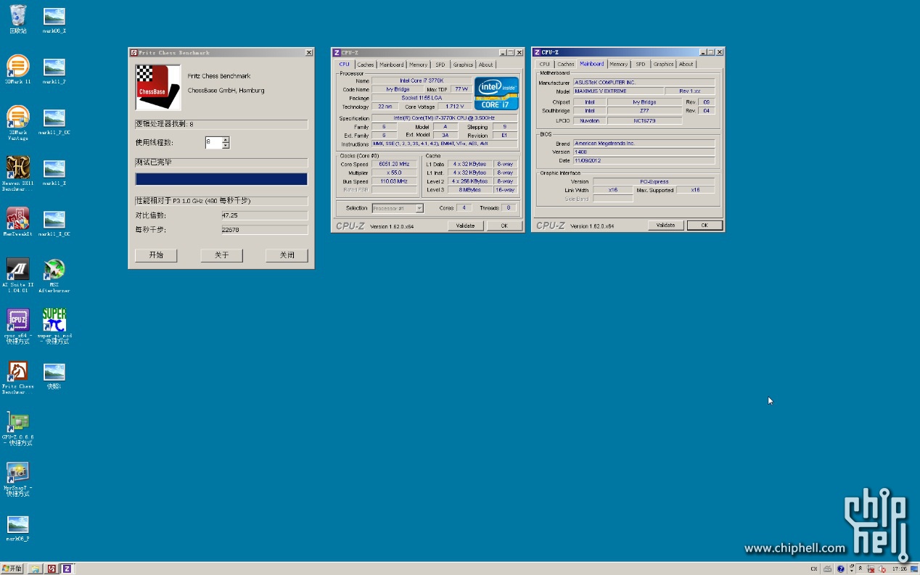This screenshot has width=920, height=575.
Task: Open AI Suite II desktop shortcut
Action: pos(18,275)
